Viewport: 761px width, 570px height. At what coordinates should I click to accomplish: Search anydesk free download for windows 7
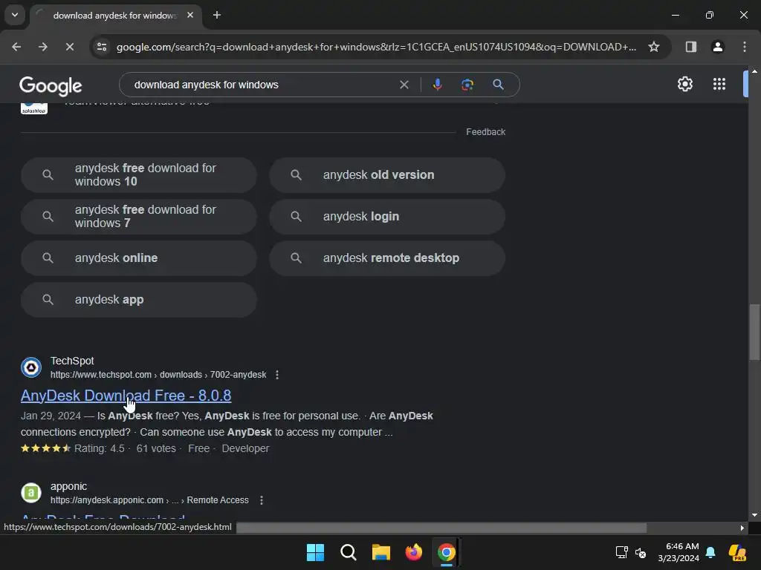pos(139,217)
